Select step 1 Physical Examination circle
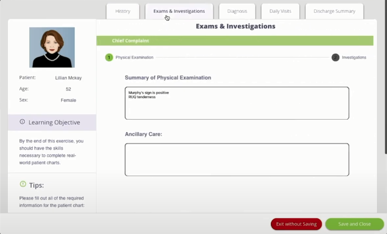Screen dimensions: 387x234 (x=109, y=57)
